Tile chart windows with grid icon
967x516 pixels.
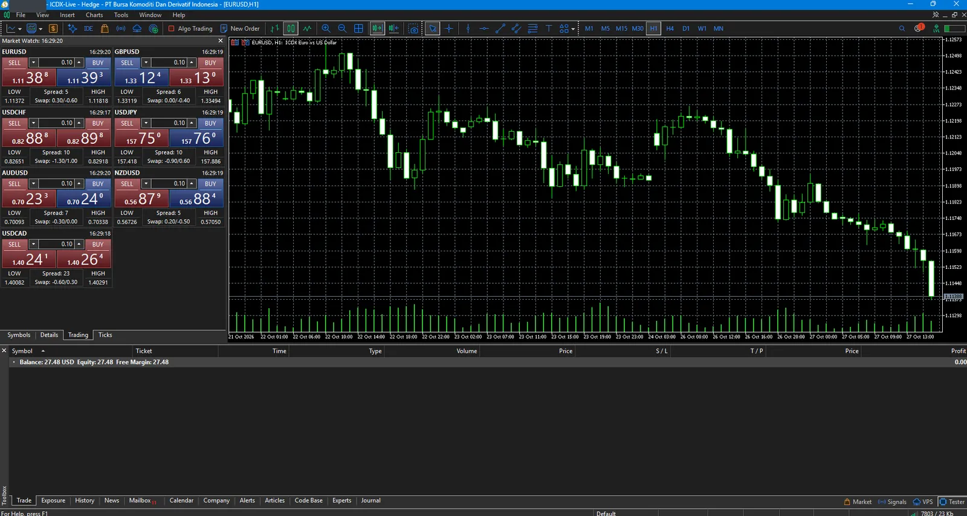358,28
